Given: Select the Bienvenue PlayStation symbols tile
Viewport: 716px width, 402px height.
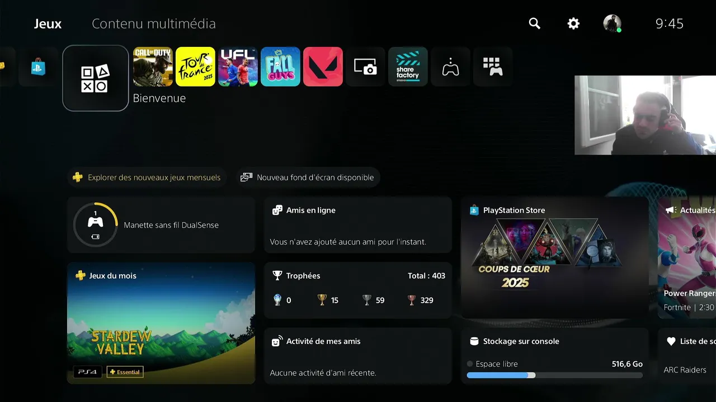Looking at the screenshot, I should point(96,78).
